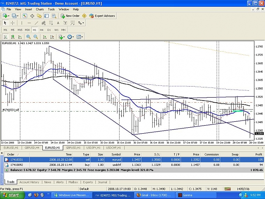This screenshot has width=265, height=199.
Task: Select the Text Label 'T' tool
Action: click(65, 23)
